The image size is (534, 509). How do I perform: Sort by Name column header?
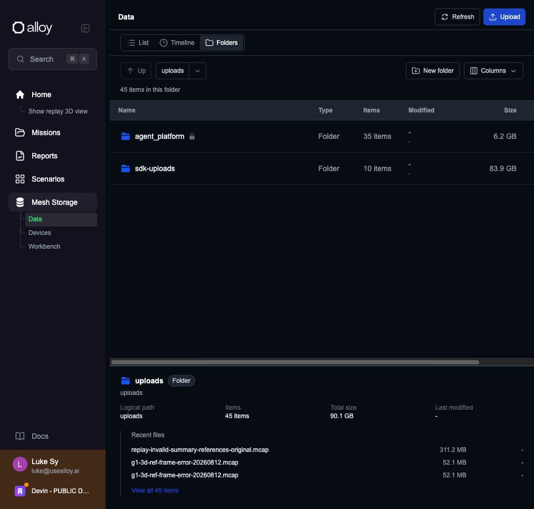[x=127, y=110]
